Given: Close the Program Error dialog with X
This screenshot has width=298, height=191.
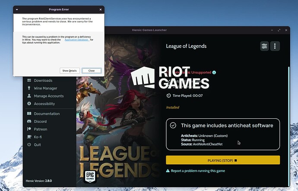Looking at the screenshot, I should 101,9.
